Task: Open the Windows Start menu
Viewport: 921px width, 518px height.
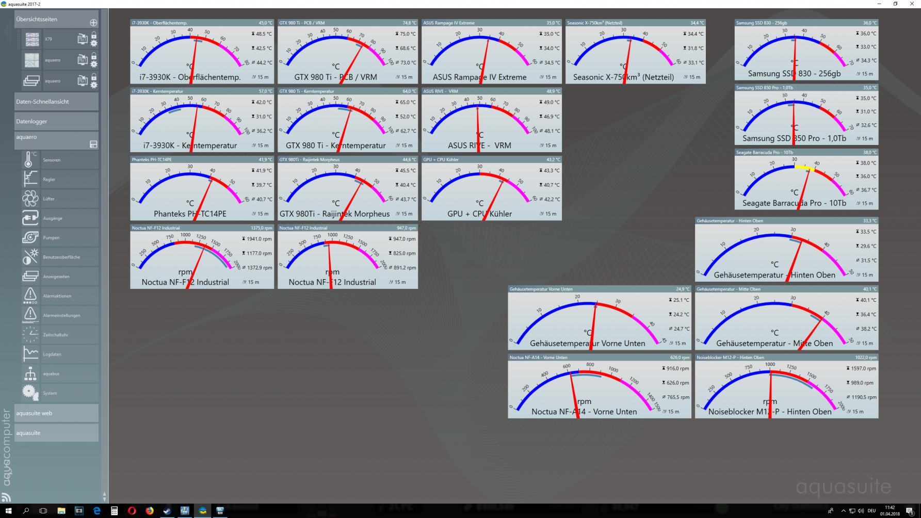Action: tap(8, 511)
